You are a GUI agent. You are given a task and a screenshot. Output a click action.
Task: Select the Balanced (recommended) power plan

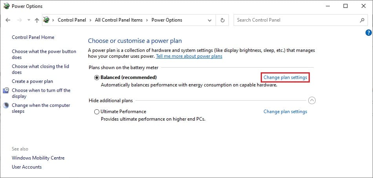click(97, 78)
